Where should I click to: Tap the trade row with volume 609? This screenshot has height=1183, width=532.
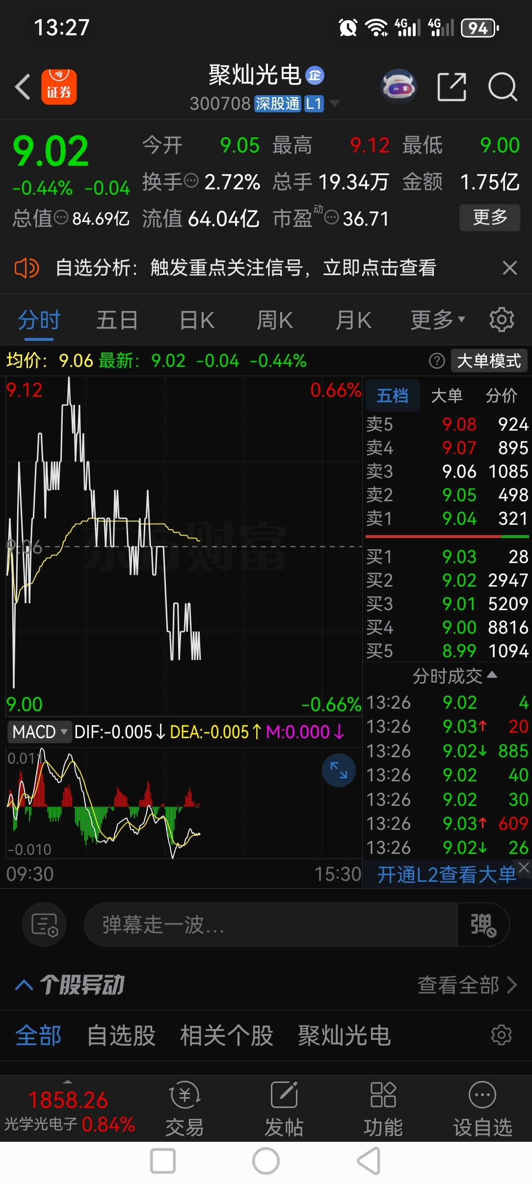pyautogui.click(x=447, y=823)
